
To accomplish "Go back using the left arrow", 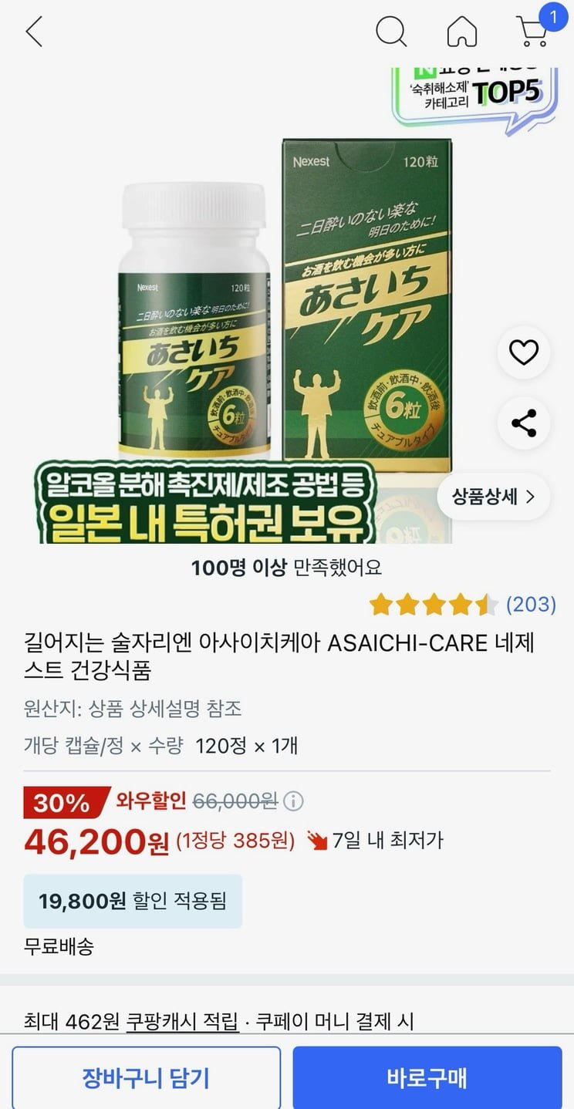I will (34, 32).
